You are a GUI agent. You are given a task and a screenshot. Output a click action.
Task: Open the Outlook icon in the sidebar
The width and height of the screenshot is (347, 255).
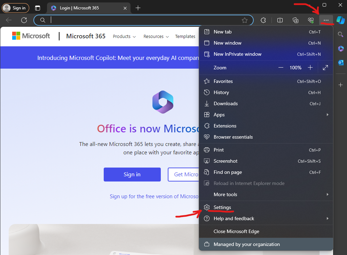341,62
